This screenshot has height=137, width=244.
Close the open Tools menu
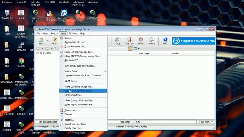[63, 33]
